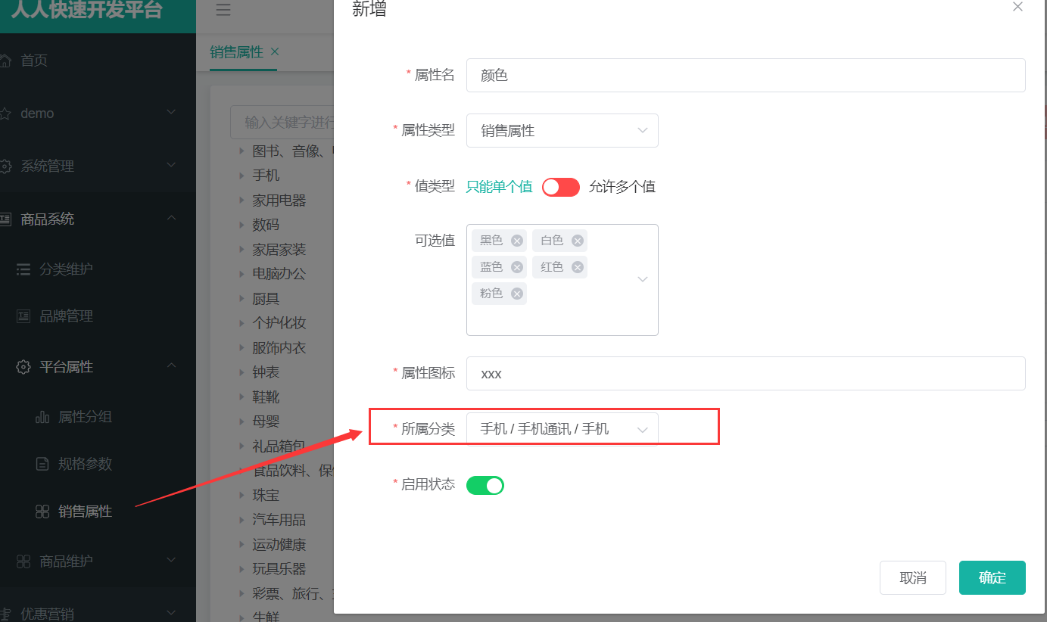Select 母婴 in the category tree
The image size is (1047, 622).
(266, 421)
